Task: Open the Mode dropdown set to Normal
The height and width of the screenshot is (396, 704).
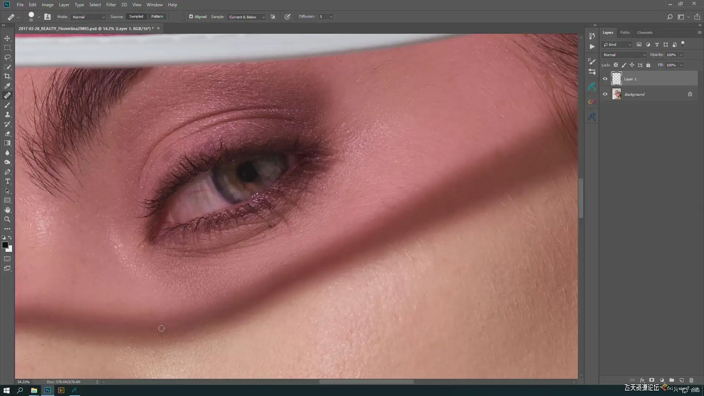Action: click(88, 17)
